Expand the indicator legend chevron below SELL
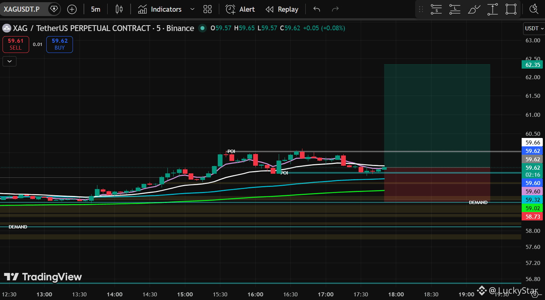Viewport: 545px width, 300px height. 9,61
